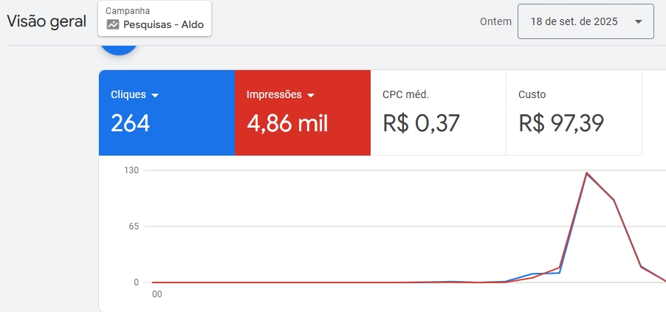Click the Visão geral page title
666x312 pixels.
pyautogui.click(x=47, y=21)
